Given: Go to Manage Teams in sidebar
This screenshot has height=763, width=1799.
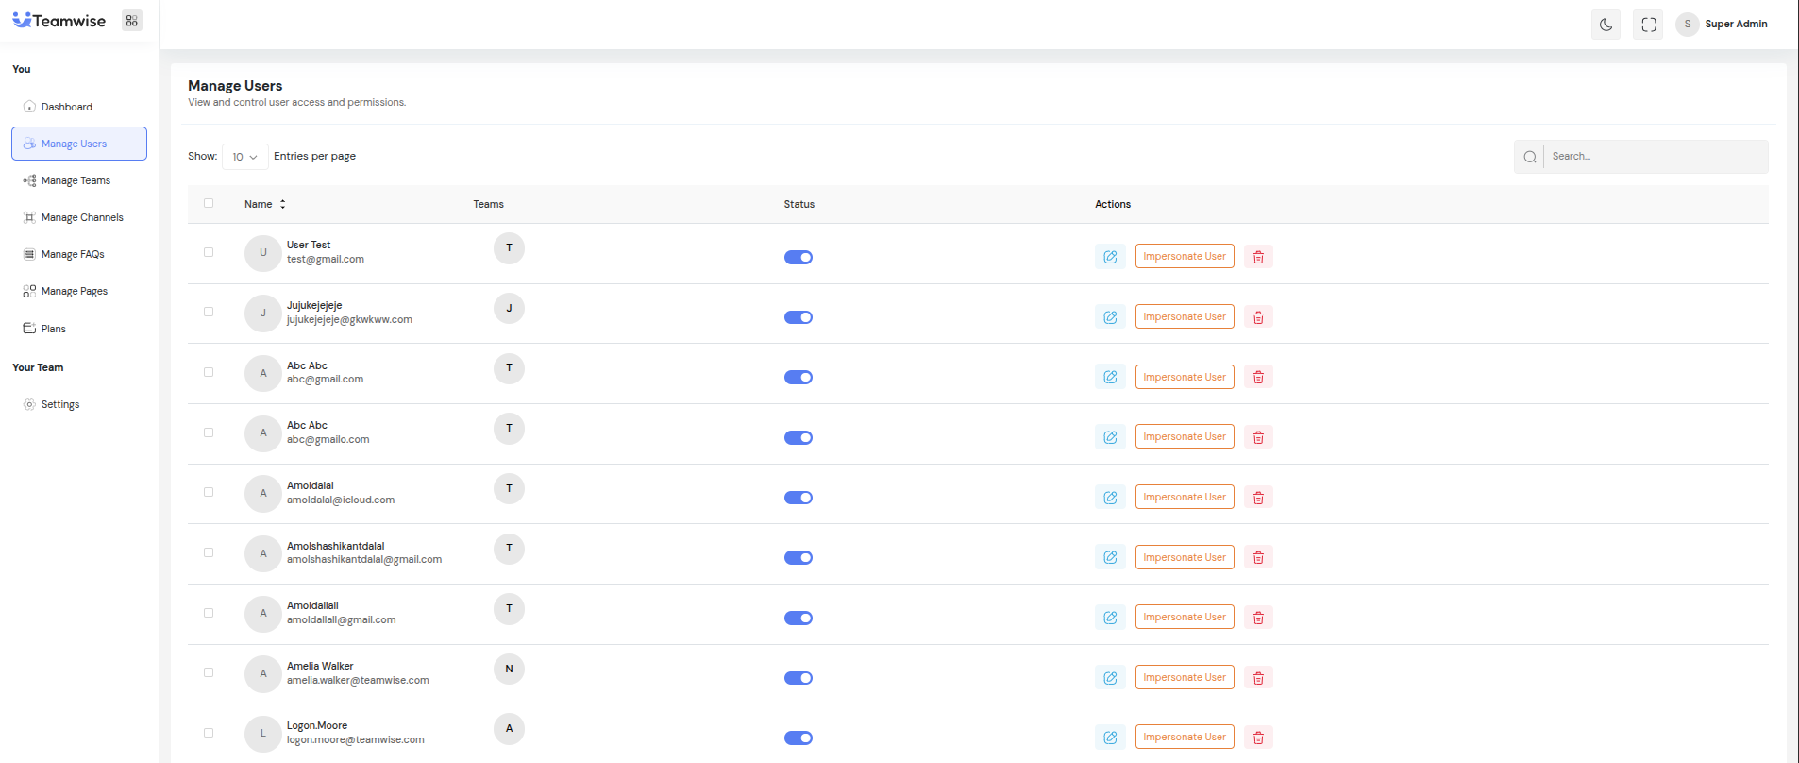Looking at the screenshot, I should tap(76, 180).
